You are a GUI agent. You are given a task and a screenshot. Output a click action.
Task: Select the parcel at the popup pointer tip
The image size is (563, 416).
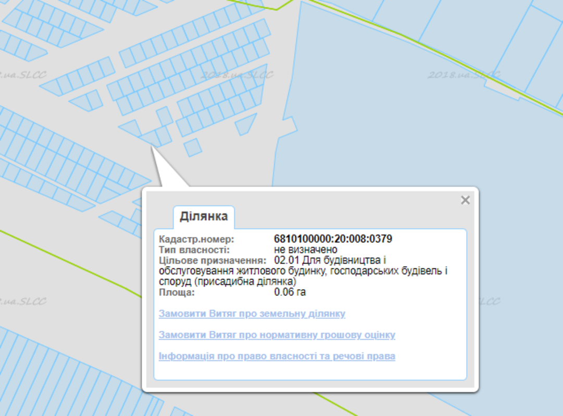click(153, 138)
